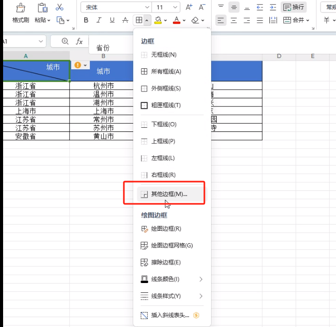Screen dimensions: 336x327
Task: Toggle Underline formatting
Action: [112, 20]
